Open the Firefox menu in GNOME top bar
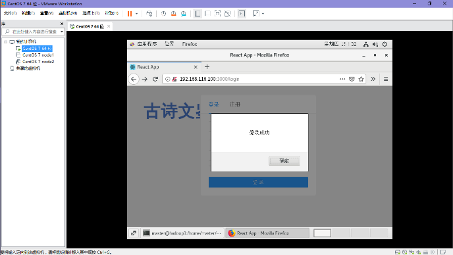Screen dimensions: 453x255 190,44
